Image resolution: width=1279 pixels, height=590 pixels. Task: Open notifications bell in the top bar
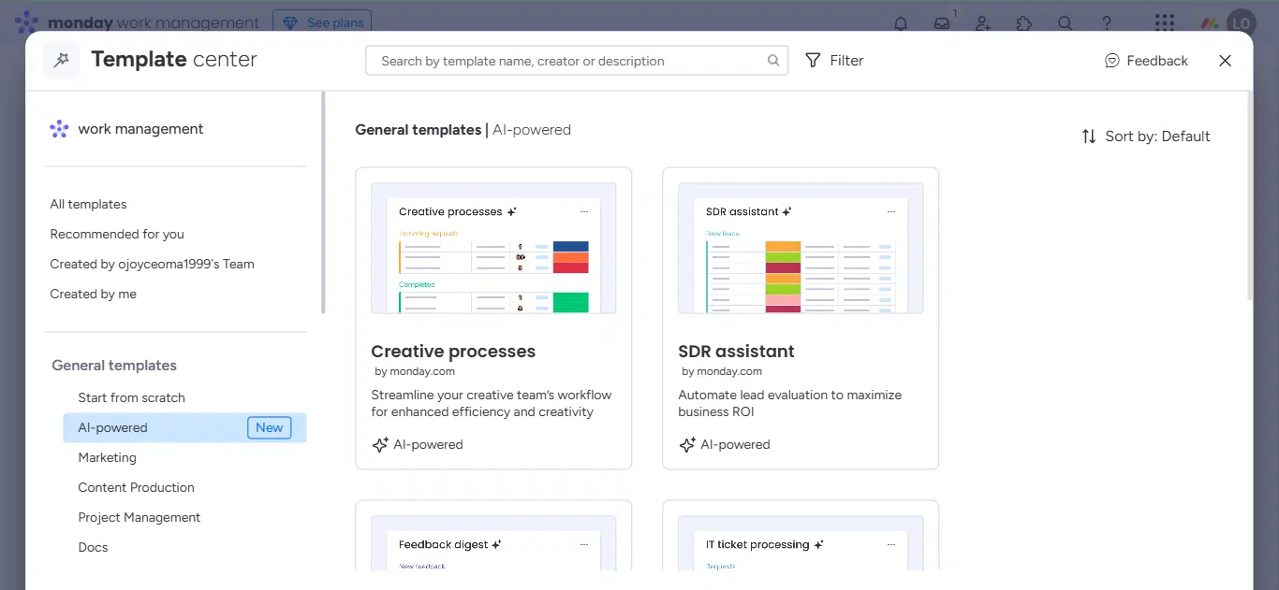[x=901, y=23]
